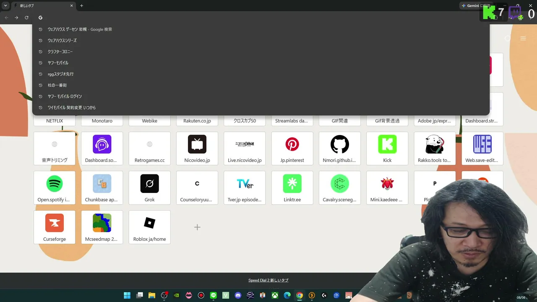Open the Webike speed dial label
The image size is (537, 302).
click(x=150, y=121)
